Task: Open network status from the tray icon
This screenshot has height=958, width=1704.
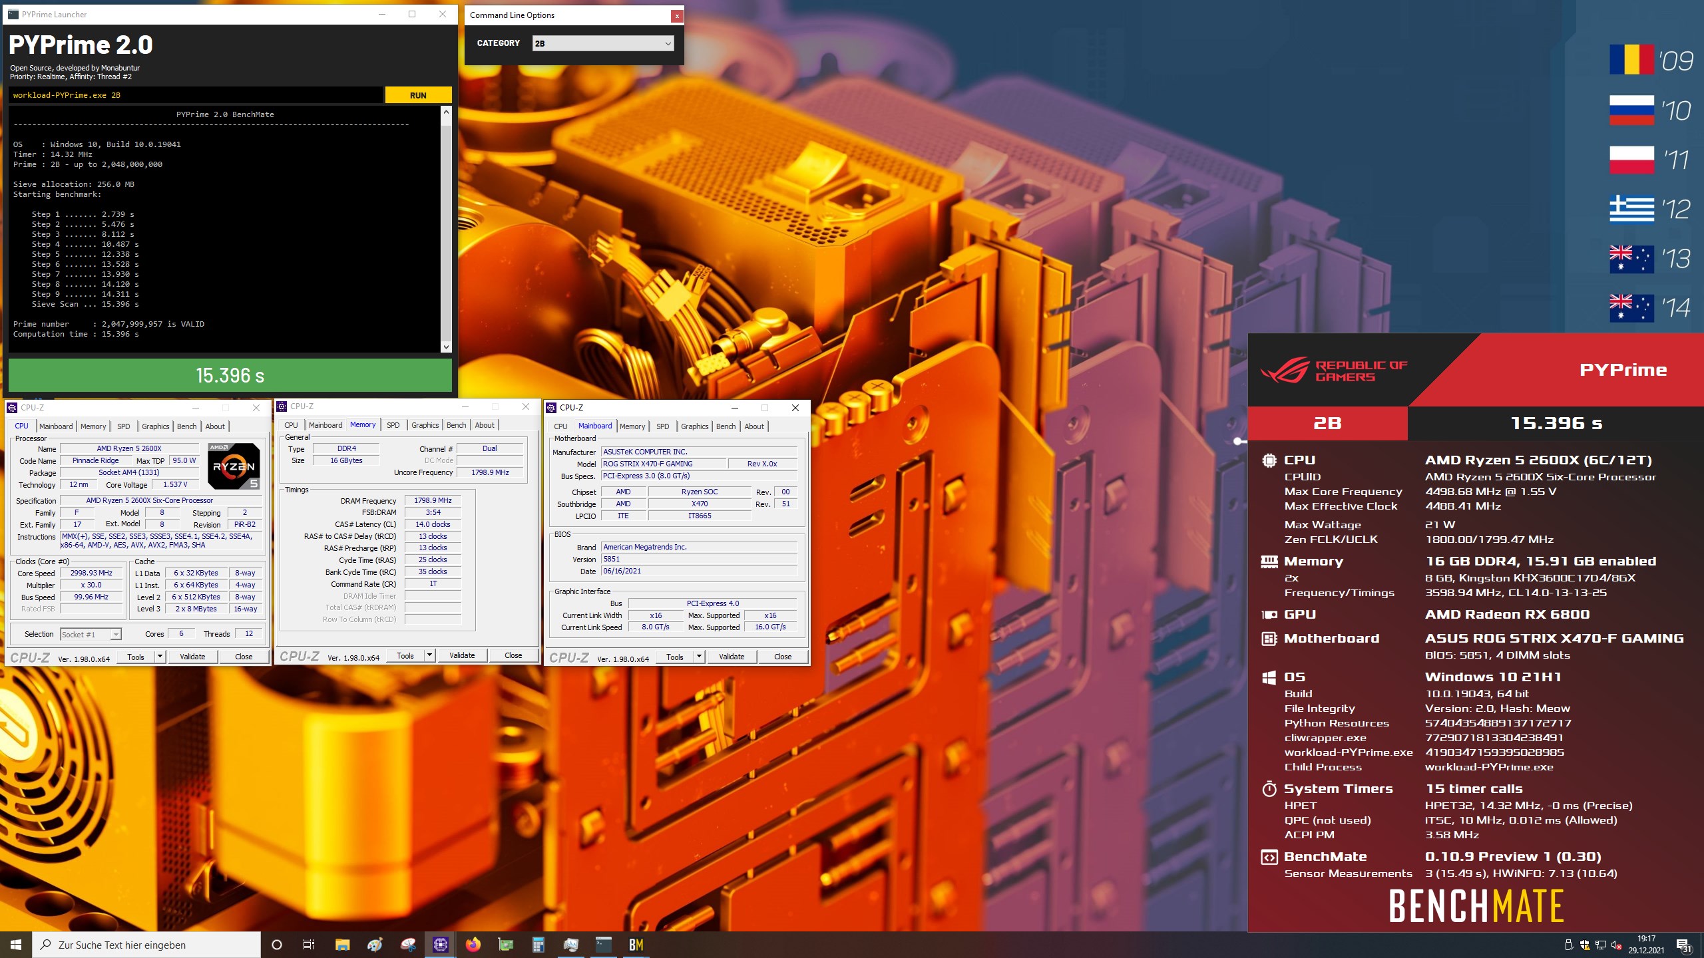Action: [1599, 945]
